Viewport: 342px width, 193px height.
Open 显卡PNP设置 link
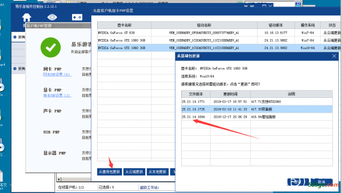point(57,95)
